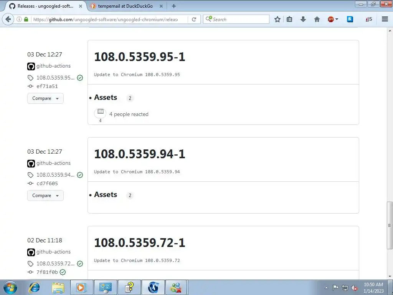Toggle the JS extension toolbar icon
The height and width of the screenshot is (295, 393).
tap(369, 19)
